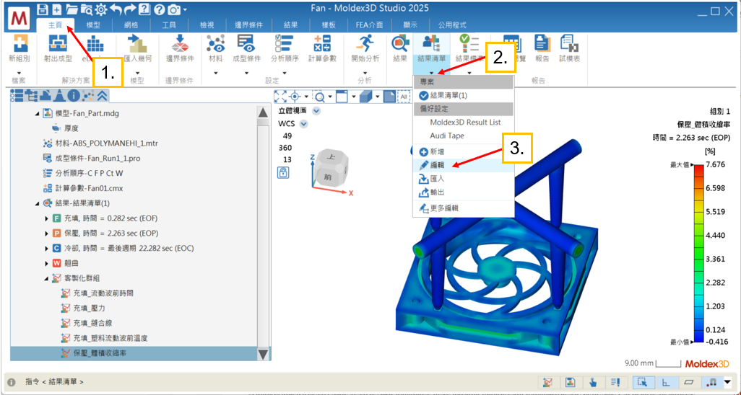741x395 pixels.
Task: Open the 分析順序 dropdown arrow
Action: click(x=284, y=73)
